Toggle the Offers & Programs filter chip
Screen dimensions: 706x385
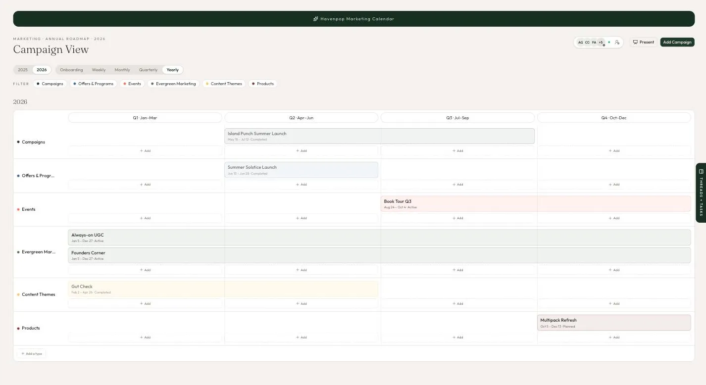coord(94,84)
